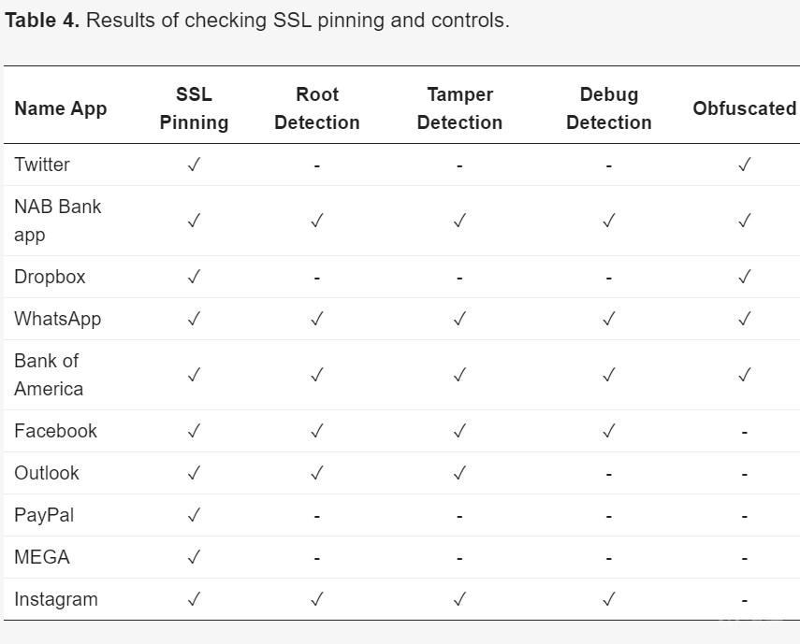Click the PayPal SSL Pinning checkmark
Viewport: 800px width, 644px height.
pyautogui.click(x=194, y=515)
